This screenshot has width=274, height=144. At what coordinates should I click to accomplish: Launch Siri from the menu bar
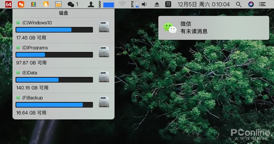pyautogui.click(x=251, y=4)
